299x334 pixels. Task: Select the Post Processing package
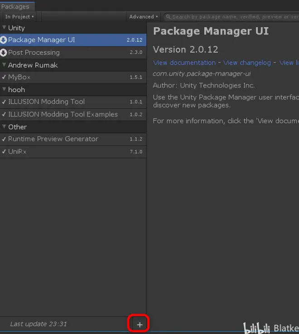point(73,53)
